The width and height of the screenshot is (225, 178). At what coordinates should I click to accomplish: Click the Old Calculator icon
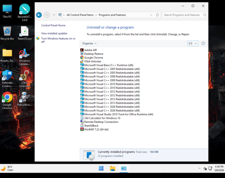(82, 118)
